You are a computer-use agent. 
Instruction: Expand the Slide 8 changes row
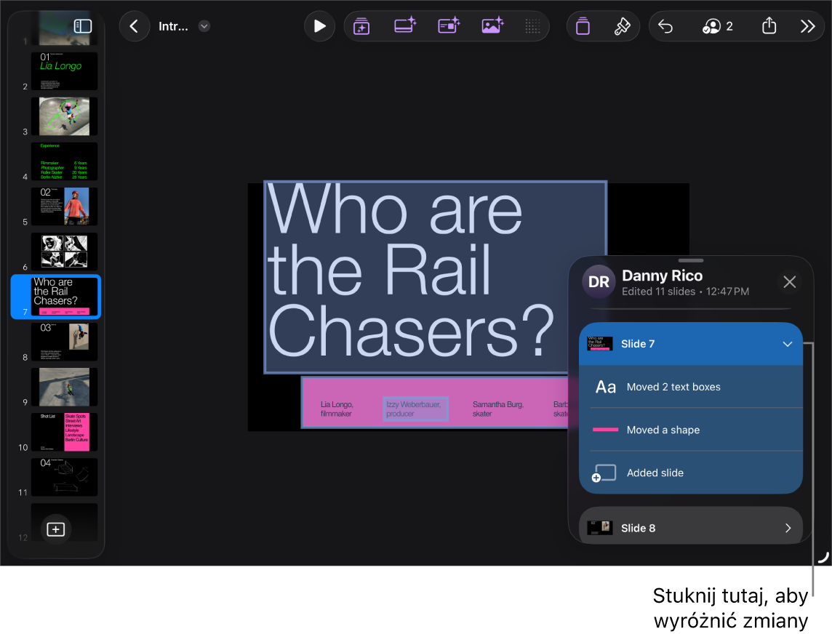691,527
